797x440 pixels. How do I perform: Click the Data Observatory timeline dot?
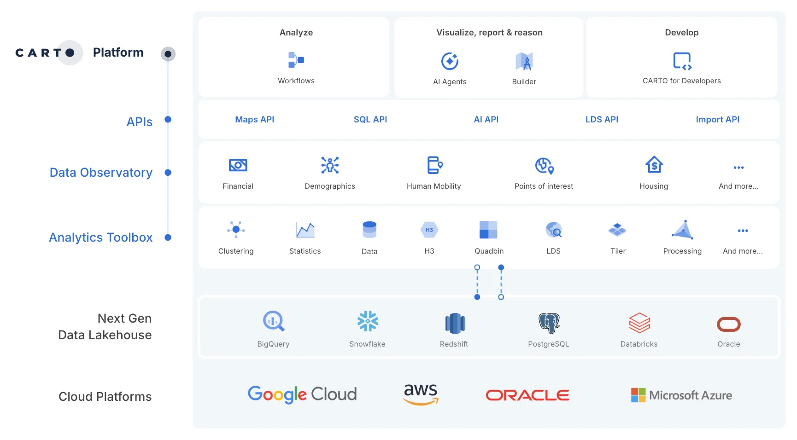pyautogui.click(x=168, y=173)
